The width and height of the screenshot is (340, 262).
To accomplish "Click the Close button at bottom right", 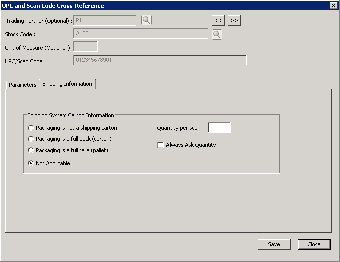I will point(314,244).
